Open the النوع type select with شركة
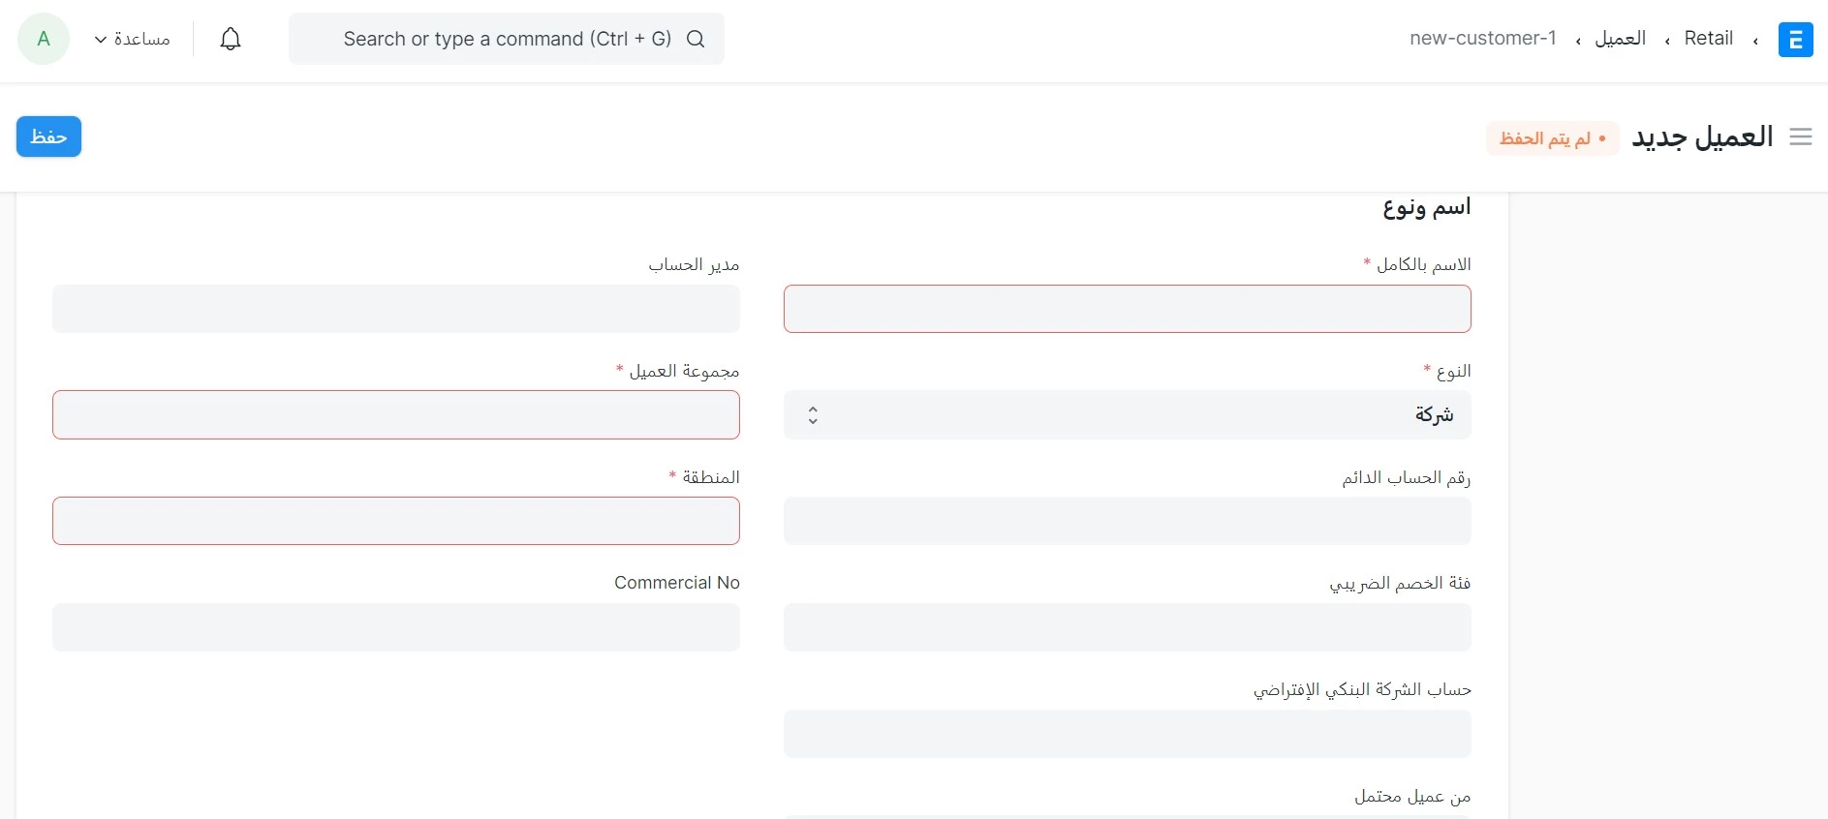 [1127, 415]
